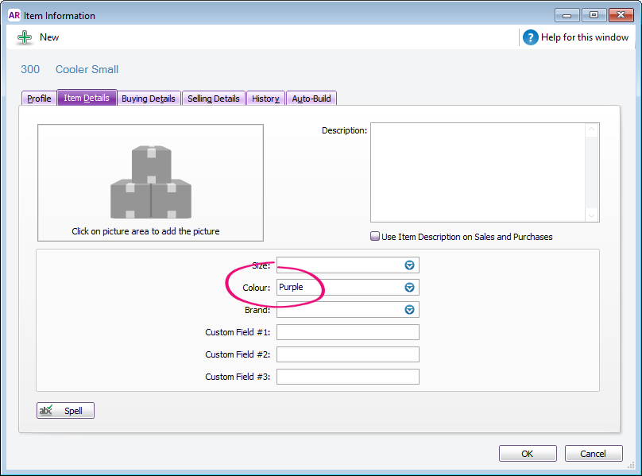Click the AR application icon in title bar
This screenshot has width=642, height=476.
pos(14,16)
